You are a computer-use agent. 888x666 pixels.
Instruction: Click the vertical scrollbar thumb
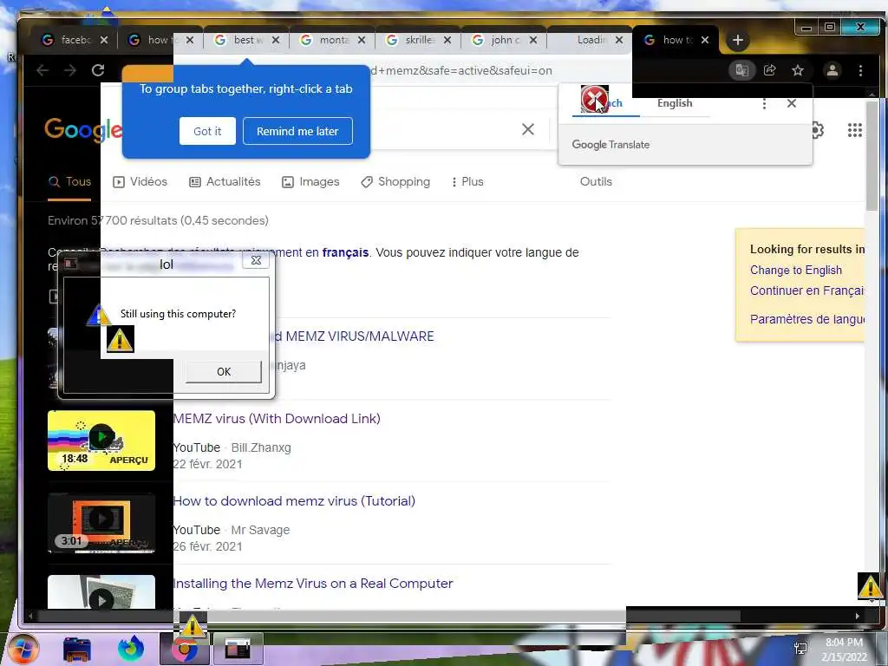(x=872, y=156)
